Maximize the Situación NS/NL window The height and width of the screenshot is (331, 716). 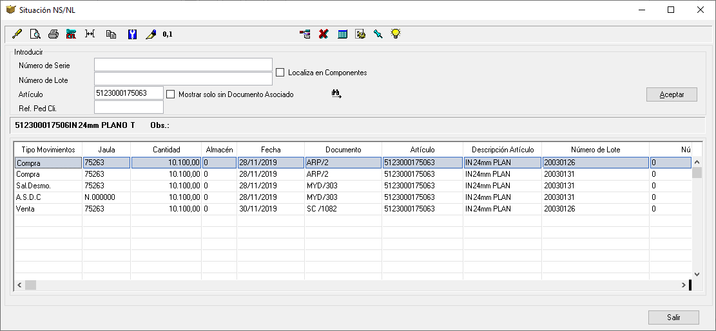point(671,10)
